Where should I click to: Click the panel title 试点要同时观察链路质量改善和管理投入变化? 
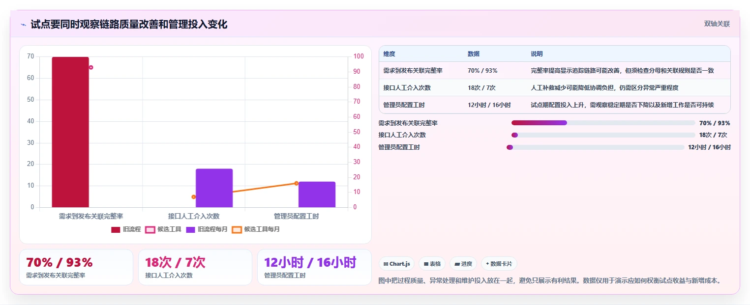[129, 25]
